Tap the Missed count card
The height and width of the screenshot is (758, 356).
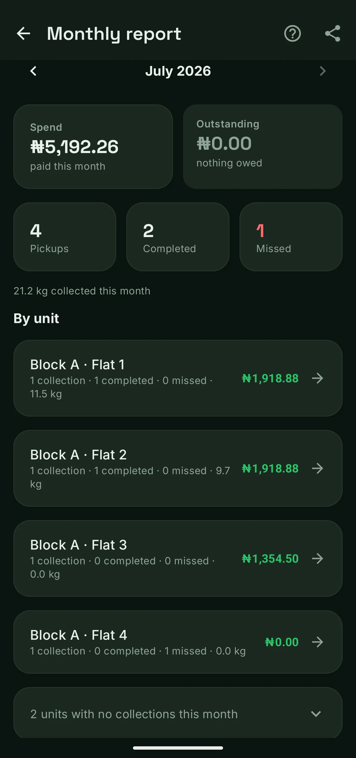291,237
